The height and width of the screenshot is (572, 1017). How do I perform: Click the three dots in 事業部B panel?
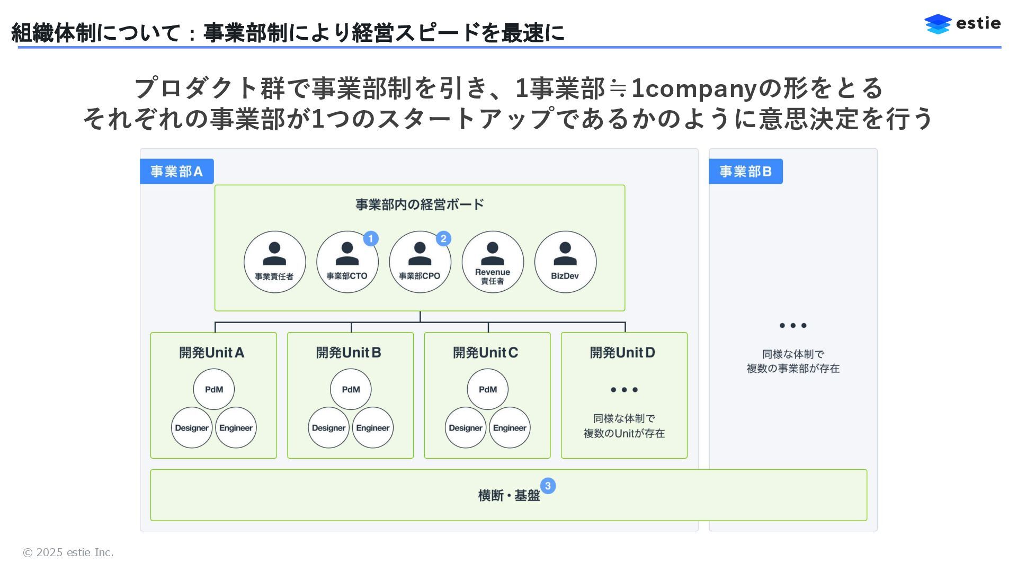click(x=792, y=326)
